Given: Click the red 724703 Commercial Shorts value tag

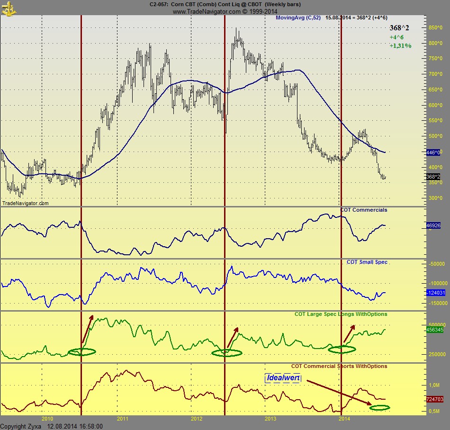Looking at the screenshot, I should tap(434, 399).
